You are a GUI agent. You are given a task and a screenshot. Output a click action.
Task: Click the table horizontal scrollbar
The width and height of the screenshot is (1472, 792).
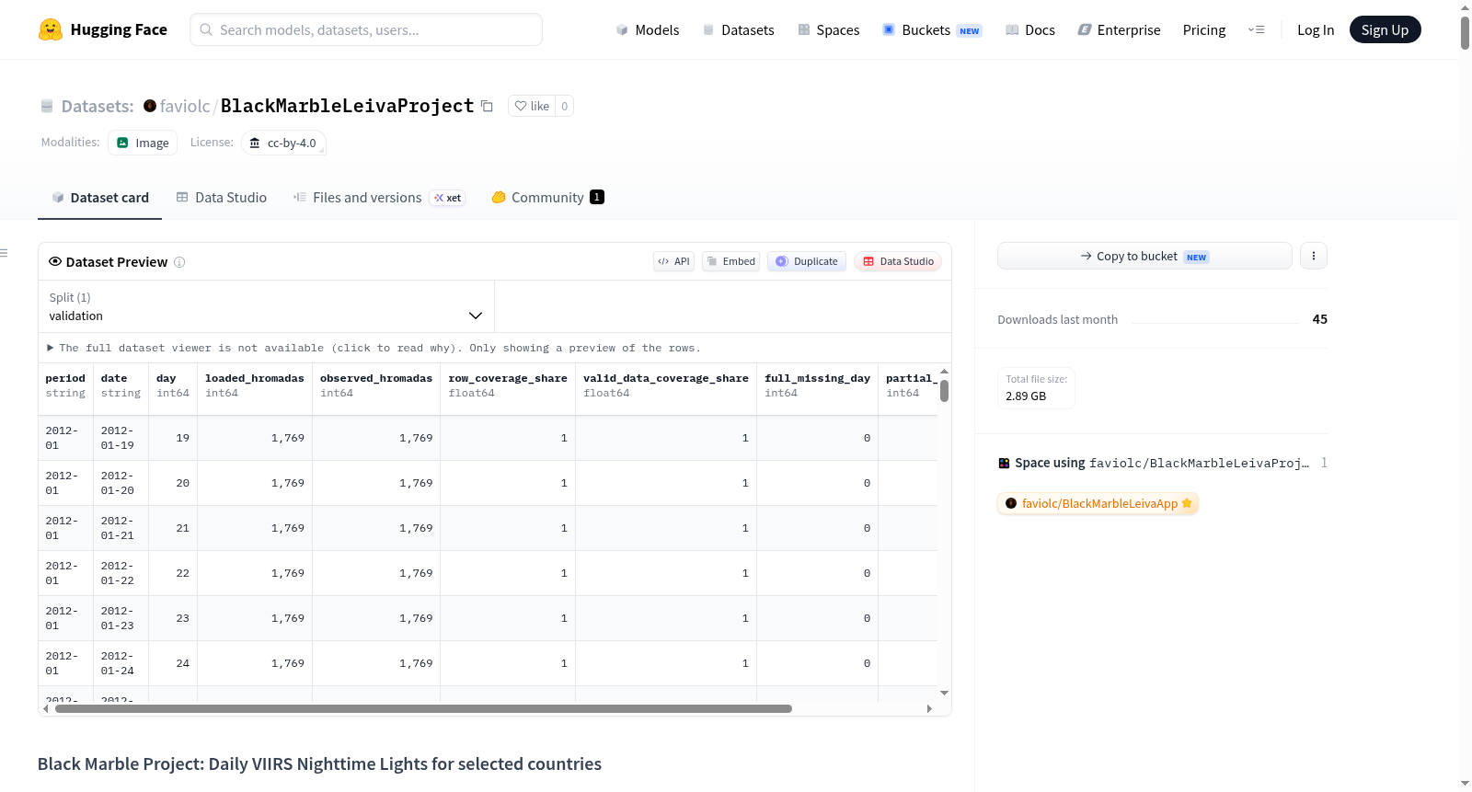pyautogui.click(x=423, y=708)
